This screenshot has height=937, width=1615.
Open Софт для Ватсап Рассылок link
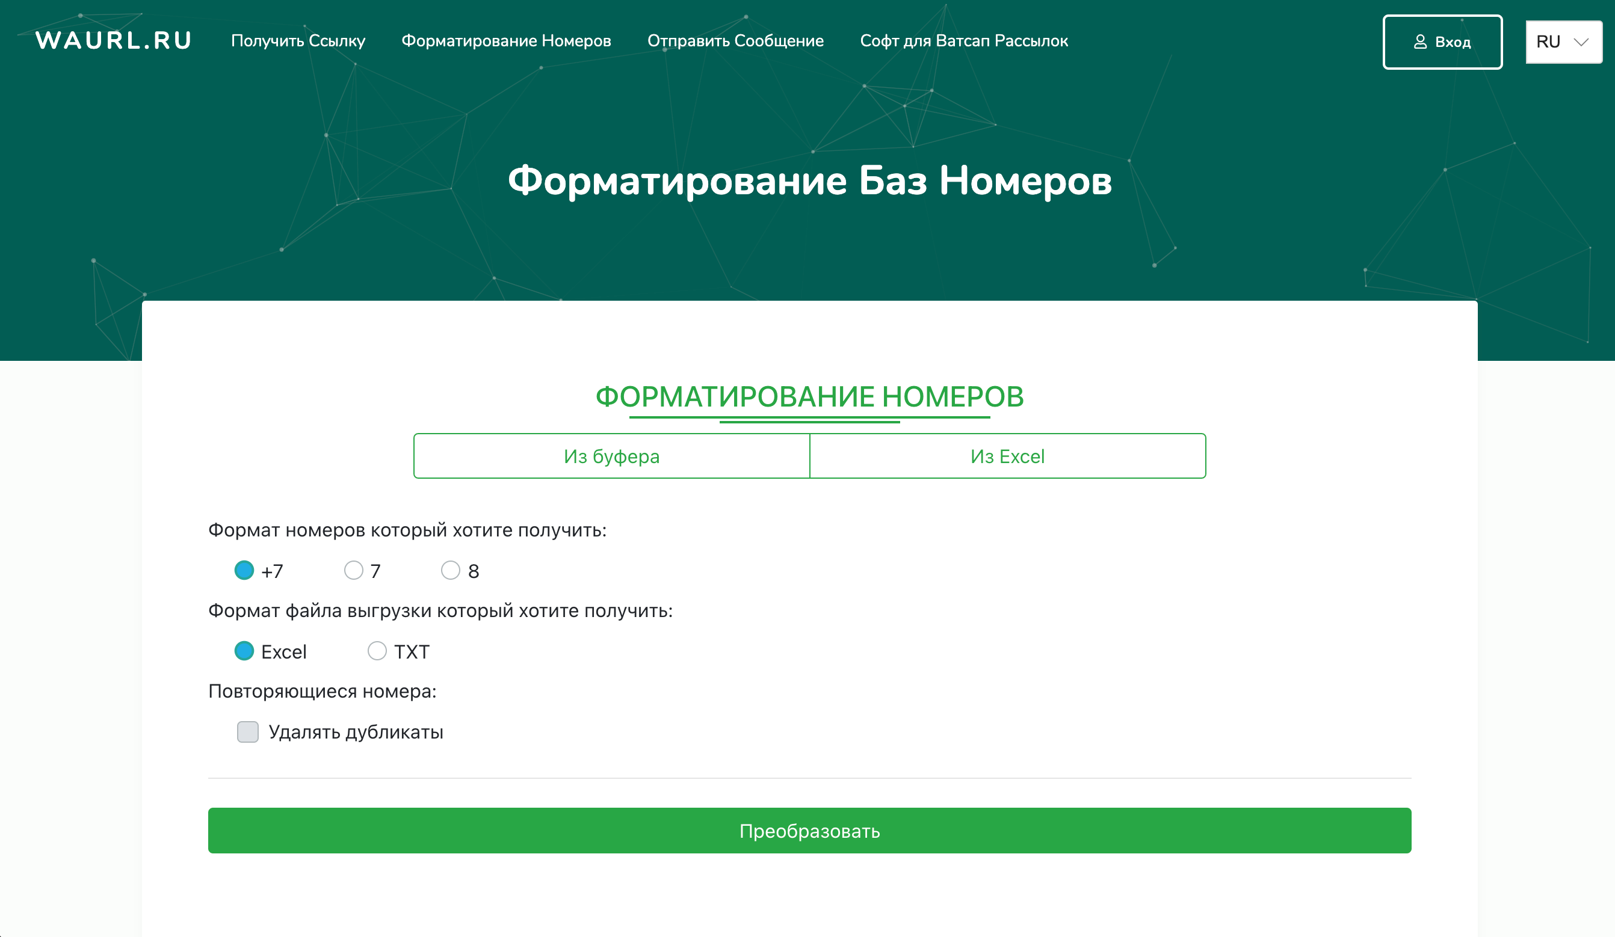click(964, 41)
